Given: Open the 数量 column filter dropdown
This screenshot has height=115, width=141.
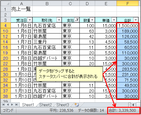Looking at the screenshot, I should 92,20.
